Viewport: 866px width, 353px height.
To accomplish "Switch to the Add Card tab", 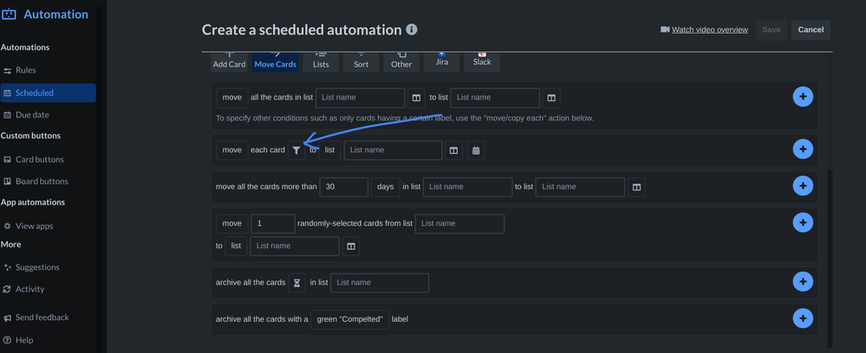I will (229, 62).
